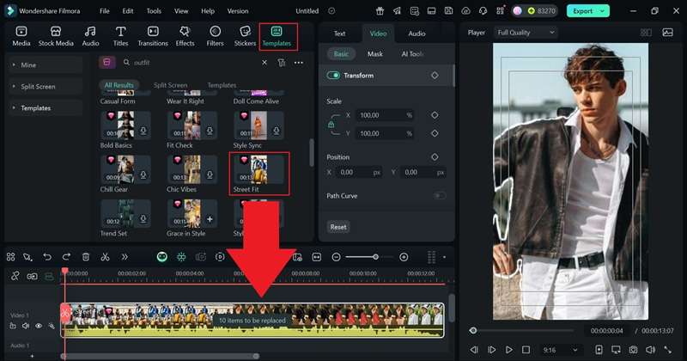
Task: Open the Export dropdown arrow
Action: point(603,11)
